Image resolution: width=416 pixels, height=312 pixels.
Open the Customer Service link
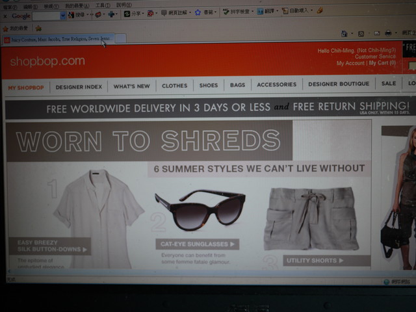point(375,57)
